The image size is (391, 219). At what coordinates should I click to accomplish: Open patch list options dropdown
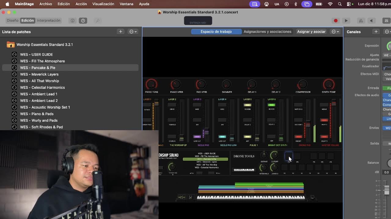click(x=133, y=32)
